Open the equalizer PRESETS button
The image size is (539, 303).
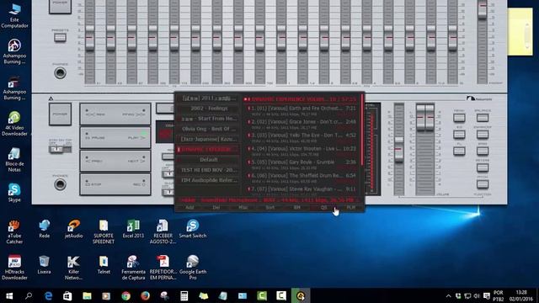60,37
